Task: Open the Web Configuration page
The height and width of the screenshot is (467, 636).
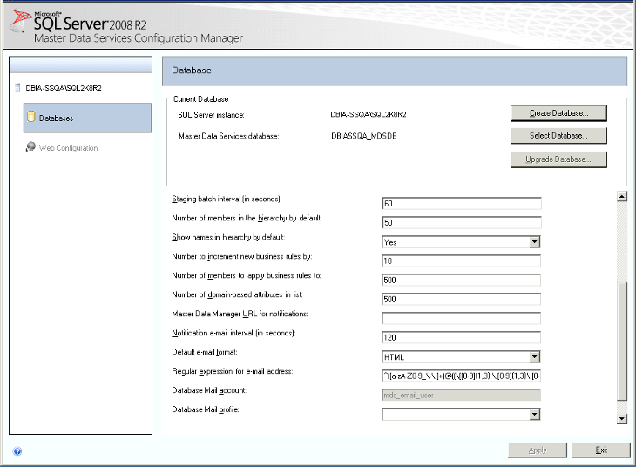Action: (68, 148)
